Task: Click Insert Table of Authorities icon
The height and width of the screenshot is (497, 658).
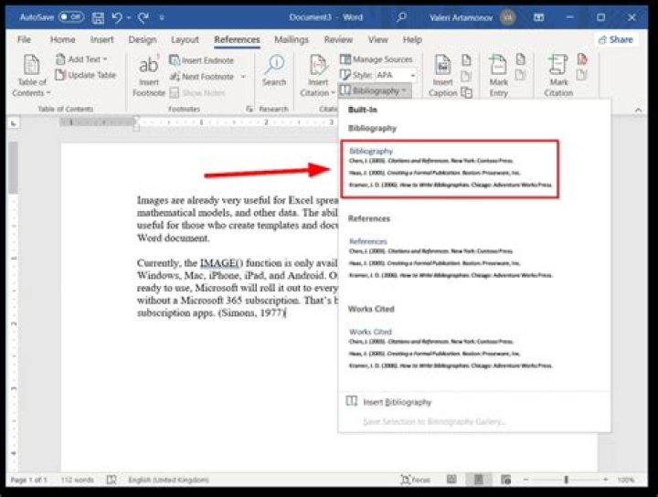Action: pos(582,59)
